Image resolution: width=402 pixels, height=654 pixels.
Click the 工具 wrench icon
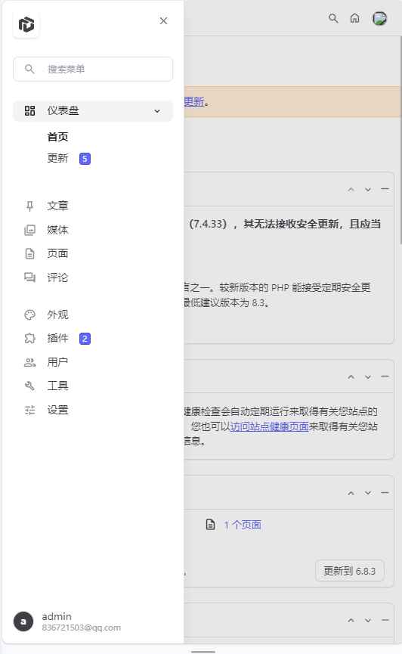[x=29, y=386]
